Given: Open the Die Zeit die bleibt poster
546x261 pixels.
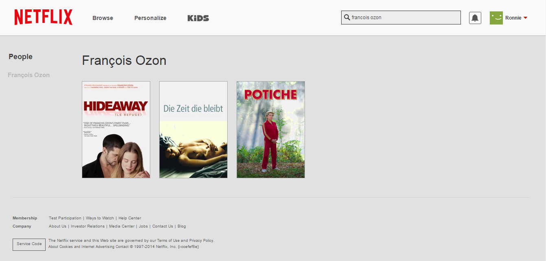Looking at the screenshot, I should tap(193, 130).
